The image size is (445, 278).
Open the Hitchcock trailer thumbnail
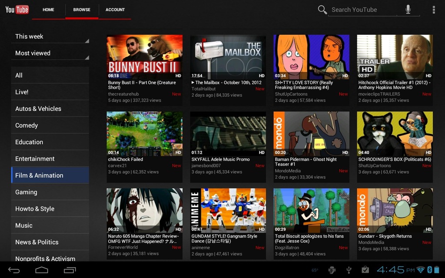click(395, 57)
